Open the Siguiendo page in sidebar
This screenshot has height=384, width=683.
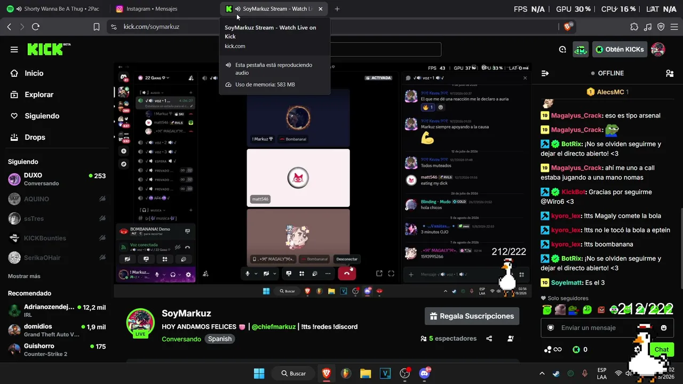tap(42, 116)
